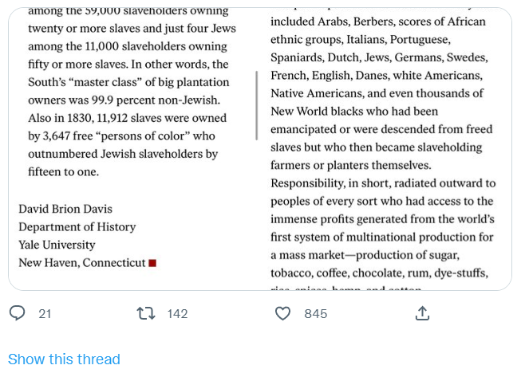This screenshot has width=525, height=373.
Task: Open the Show this thread link
Action: coord(64,359)
